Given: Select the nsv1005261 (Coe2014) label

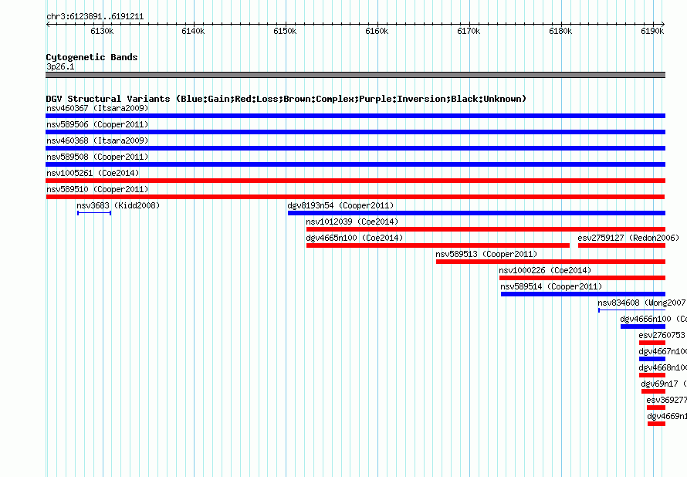Looking at the screenshot, I should pos(93,173).
